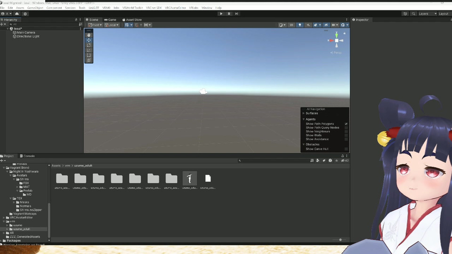
Task: Enable Show Path Query Nodes checkbox
Action: [346, 127]
